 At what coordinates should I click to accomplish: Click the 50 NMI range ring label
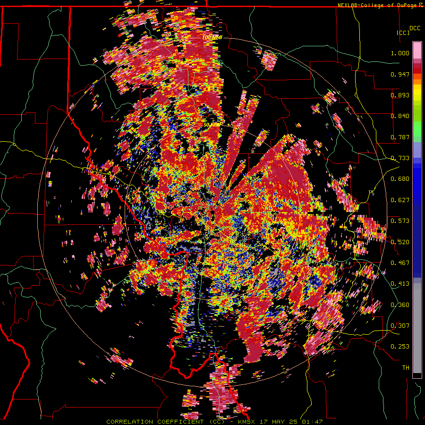[x=212, y=125]
